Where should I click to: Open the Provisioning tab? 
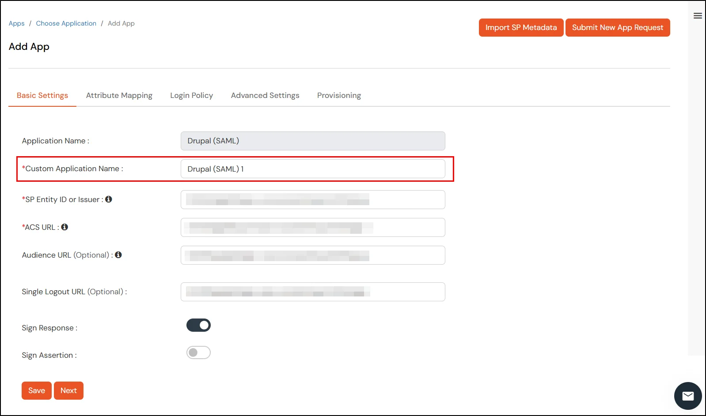(x=339, y=95)
